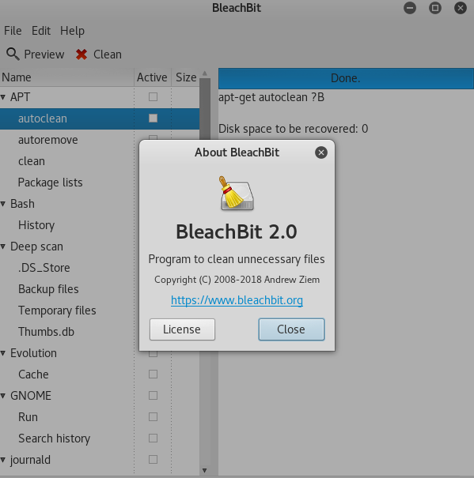This screenshot has width=474, height=478.
Task: Click the Name column header
Action: point(67,77)
